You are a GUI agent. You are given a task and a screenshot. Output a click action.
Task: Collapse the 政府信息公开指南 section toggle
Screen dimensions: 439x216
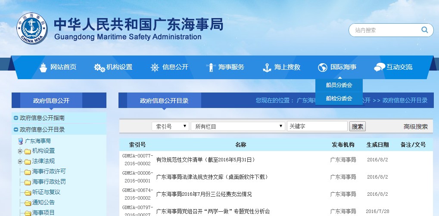(16, 118)
